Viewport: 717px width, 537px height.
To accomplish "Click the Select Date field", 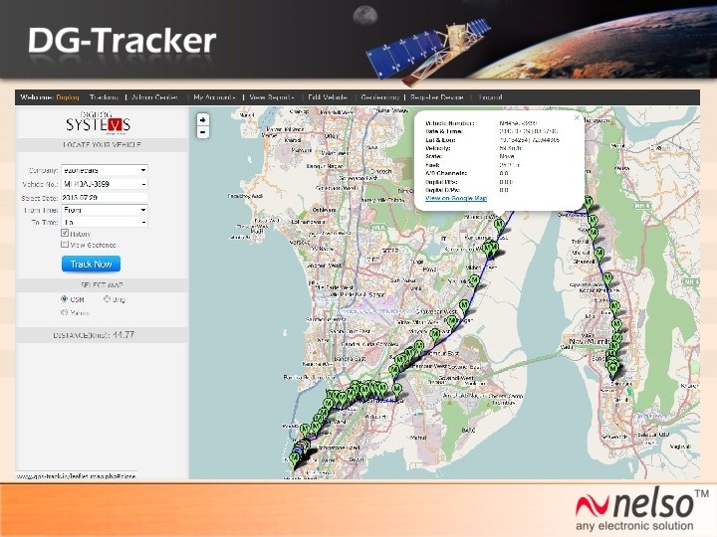I will (x=105, y=198).
